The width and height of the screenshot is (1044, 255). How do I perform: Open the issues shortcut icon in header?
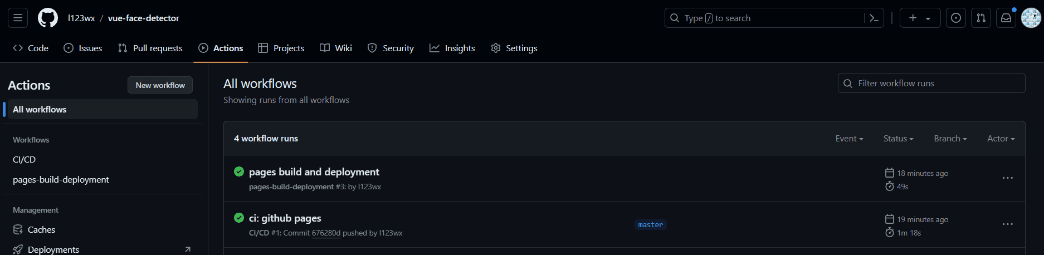pos(956,18)
